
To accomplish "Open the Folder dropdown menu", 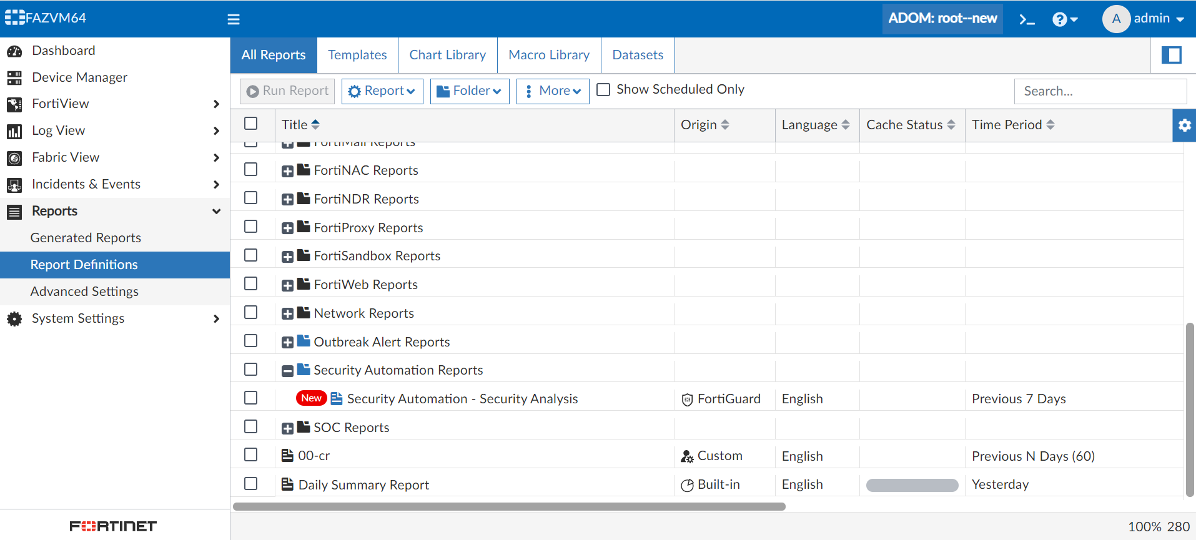I will click(x=470, y=91).
